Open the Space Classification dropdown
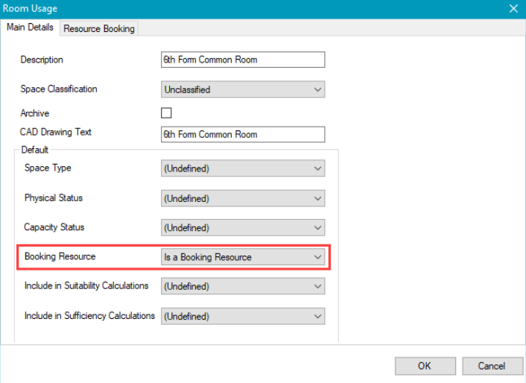The height and width of the screenshot is (383, 526). 243,89
